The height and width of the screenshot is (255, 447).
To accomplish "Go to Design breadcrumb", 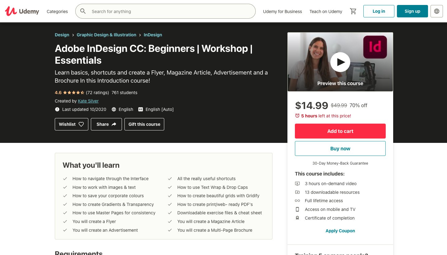I will [x=62, y=35].
